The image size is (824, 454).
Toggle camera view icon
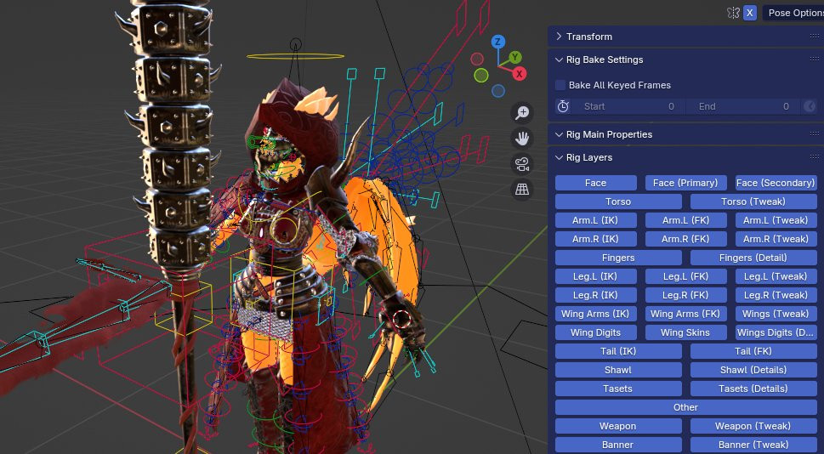click(x=522, y=164)
